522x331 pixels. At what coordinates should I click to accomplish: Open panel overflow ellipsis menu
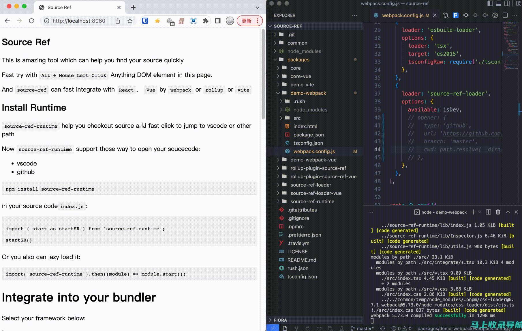pyautogui.click(x=371, y=212)
